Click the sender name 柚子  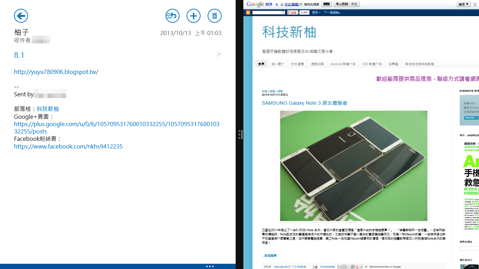pyautogui.click(x=21, y=32)
